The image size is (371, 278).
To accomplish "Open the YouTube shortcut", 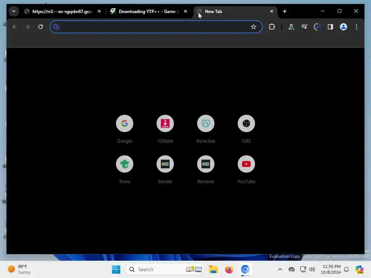I will [246, 169].
